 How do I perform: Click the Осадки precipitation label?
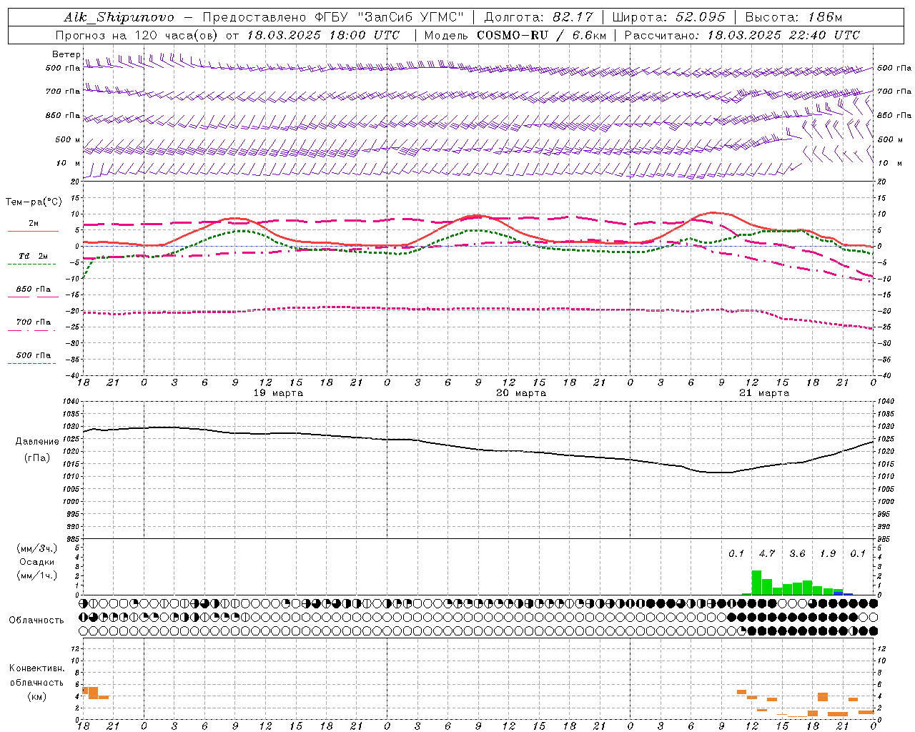point(37,562)
